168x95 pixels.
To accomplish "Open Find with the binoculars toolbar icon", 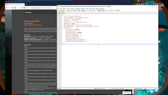I will [82, 11].
